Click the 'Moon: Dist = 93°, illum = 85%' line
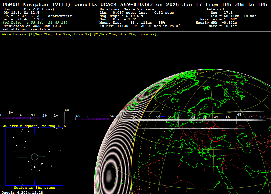Image resolution: width=271 pixels, height=194 pixels. [133, 23]
